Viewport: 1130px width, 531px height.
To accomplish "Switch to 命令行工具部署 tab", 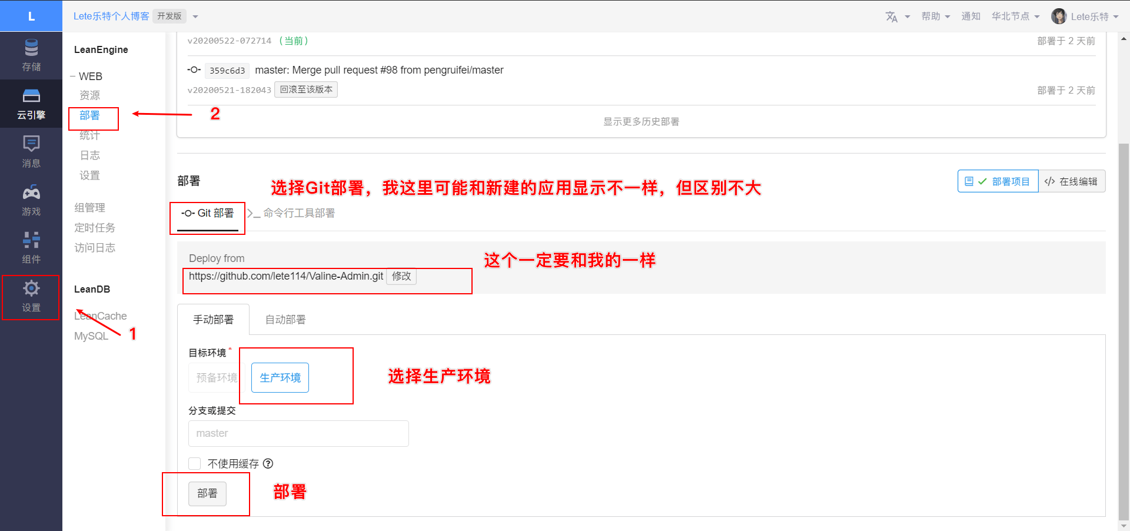I will (x=292, y=213).
